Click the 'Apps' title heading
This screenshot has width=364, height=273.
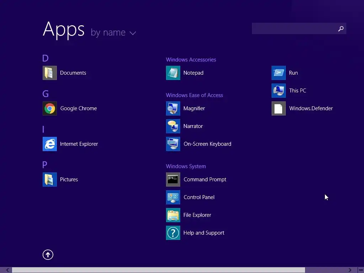click(64, 30)
